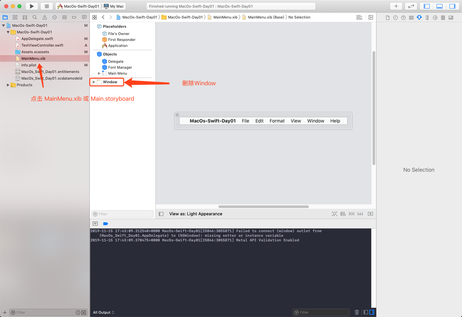This screenshot has height=317, width=462.
Task: Click No Selection in jump bar
Action: pyautogui.click(x=299, y=17)
